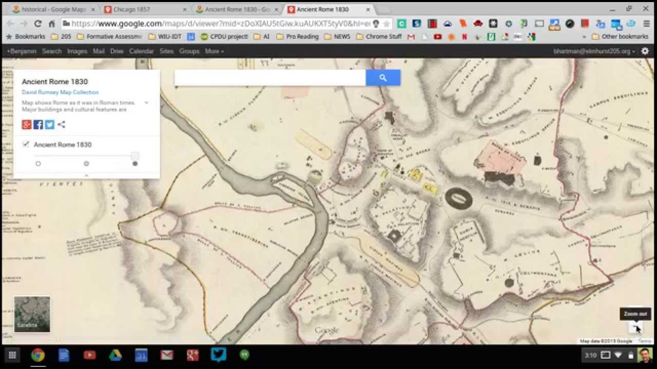
Task: Open Gmail app from the shelf
Action: pos(167,355)
